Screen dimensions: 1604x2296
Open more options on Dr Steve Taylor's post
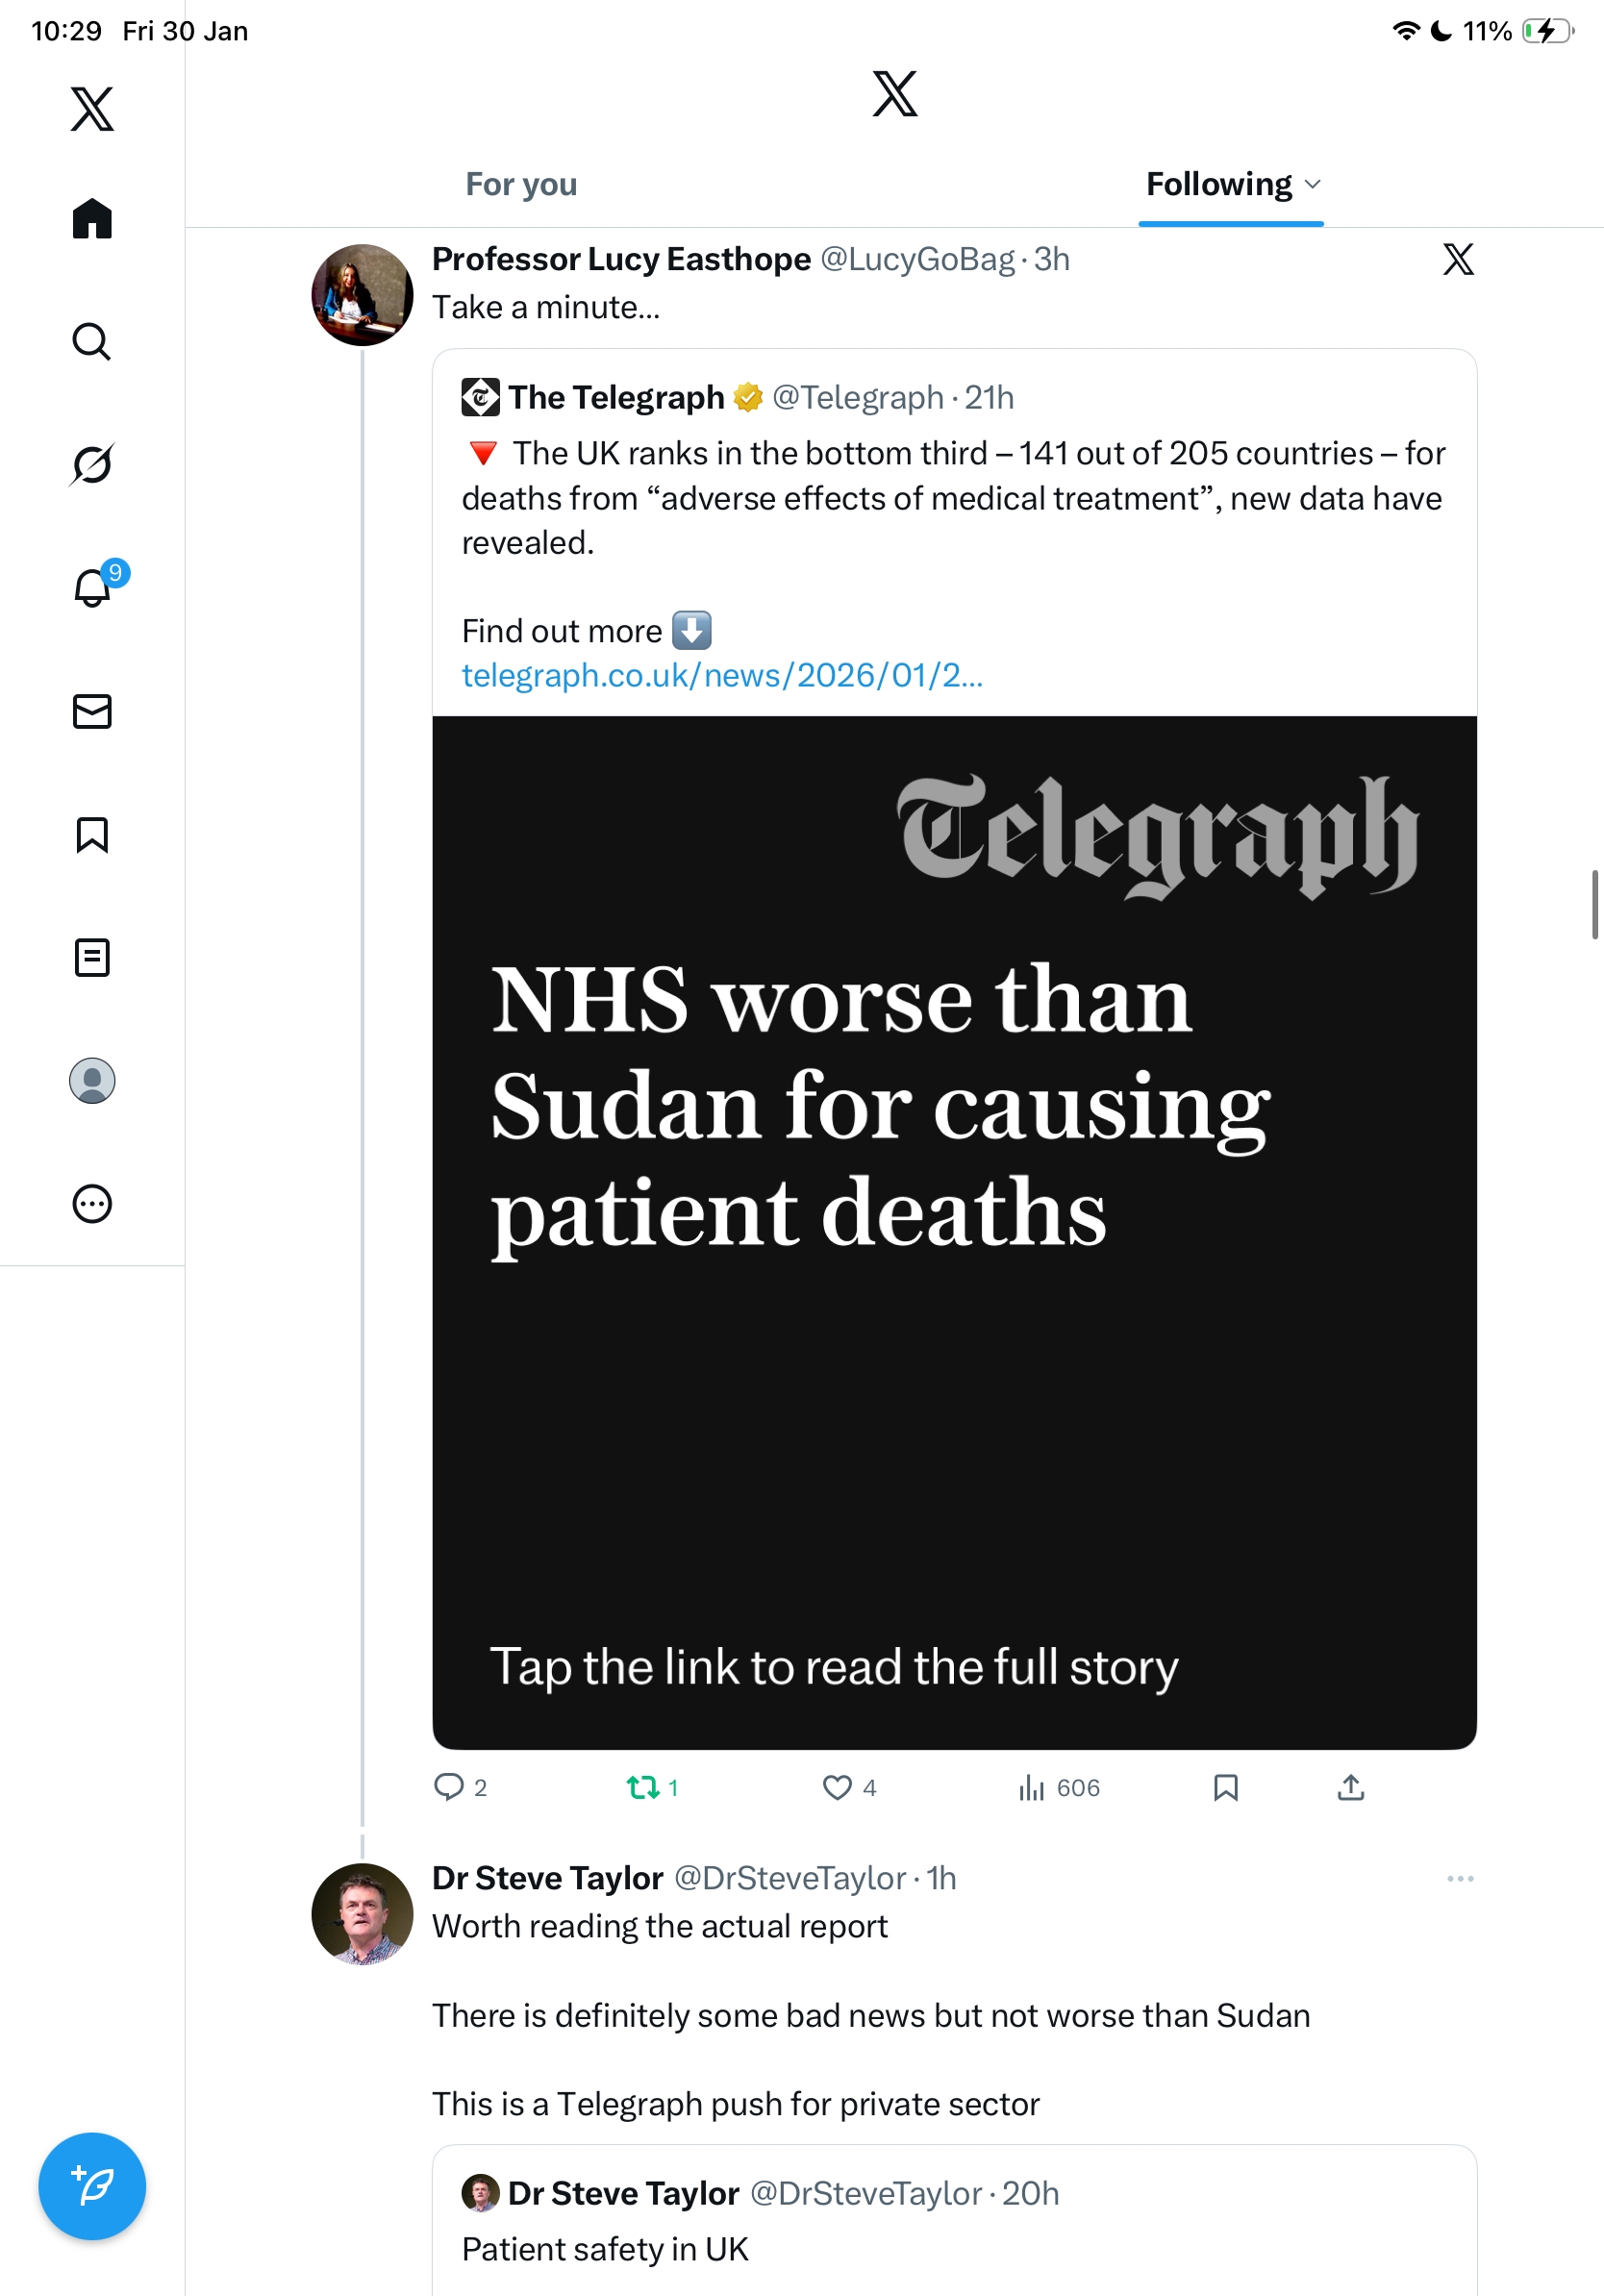point(1460,1878)
